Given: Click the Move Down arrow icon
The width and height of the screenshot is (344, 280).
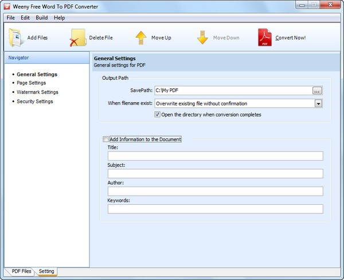Looking at the screenshot, I should click(202, 38).
